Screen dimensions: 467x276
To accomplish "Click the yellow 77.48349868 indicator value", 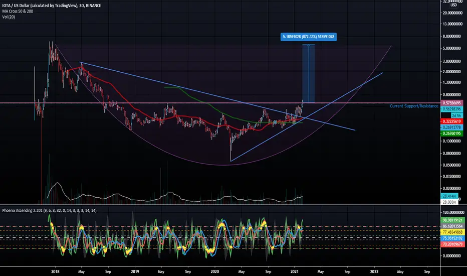I will 452,232.
